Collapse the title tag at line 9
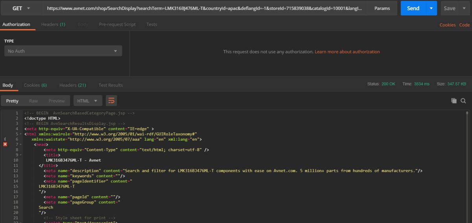 coord(21,155)
